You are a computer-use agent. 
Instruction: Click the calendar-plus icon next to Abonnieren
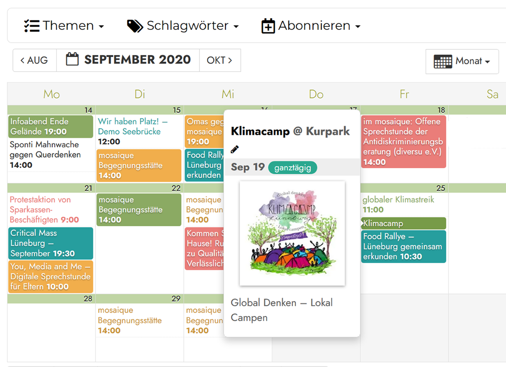point(268,26)
